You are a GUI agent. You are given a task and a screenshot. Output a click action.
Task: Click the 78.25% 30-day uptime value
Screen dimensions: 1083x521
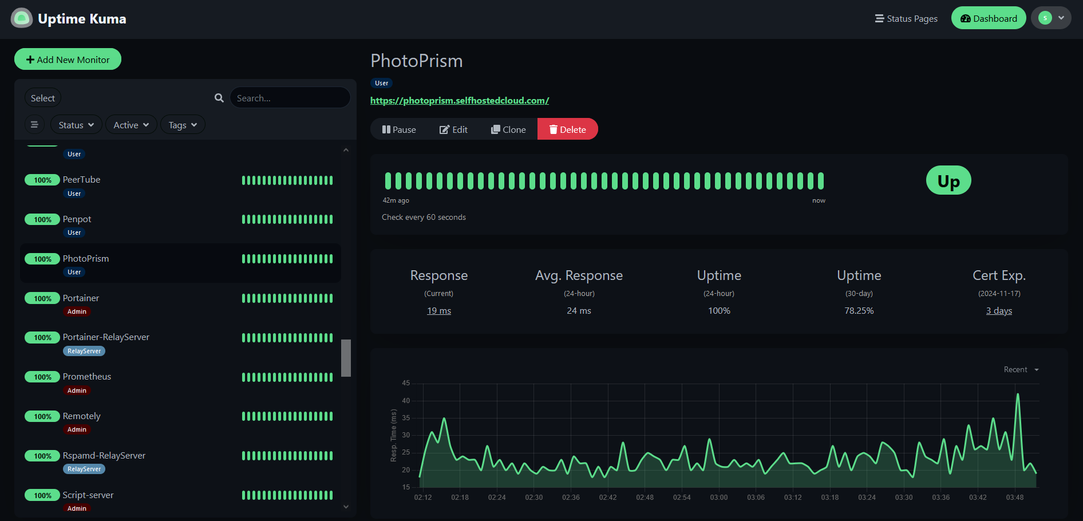pos(859,310)
